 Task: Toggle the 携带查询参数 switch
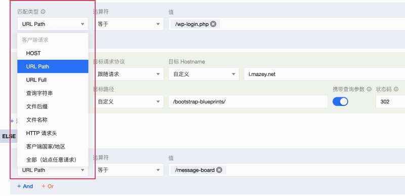(340, 101)
